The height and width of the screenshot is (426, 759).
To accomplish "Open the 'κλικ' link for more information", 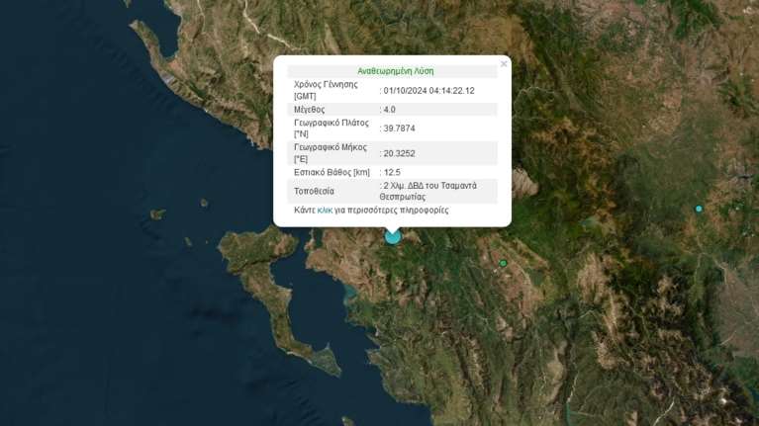I will click(325, 211).
